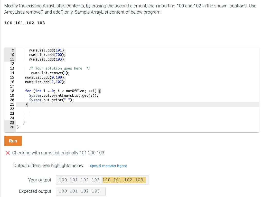Click the closing brace on line 25
The height and width of the screenshot is (197, 263).
24,123
